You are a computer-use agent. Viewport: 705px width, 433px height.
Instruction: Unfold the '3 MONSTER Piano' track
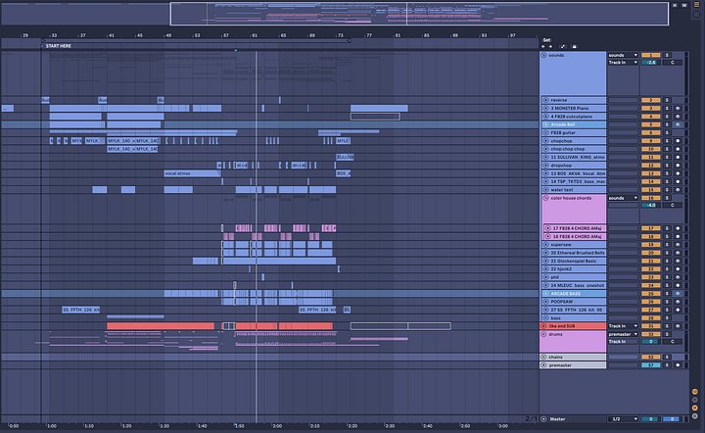click(545, 109)
